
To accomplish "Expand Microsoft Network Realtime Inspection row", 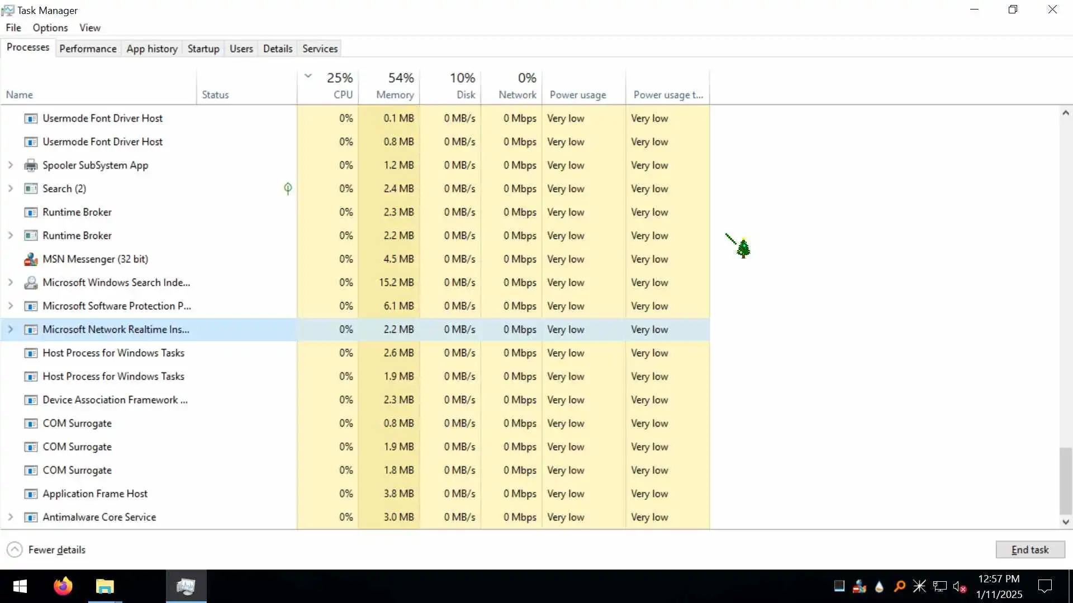I will point(10,329).
